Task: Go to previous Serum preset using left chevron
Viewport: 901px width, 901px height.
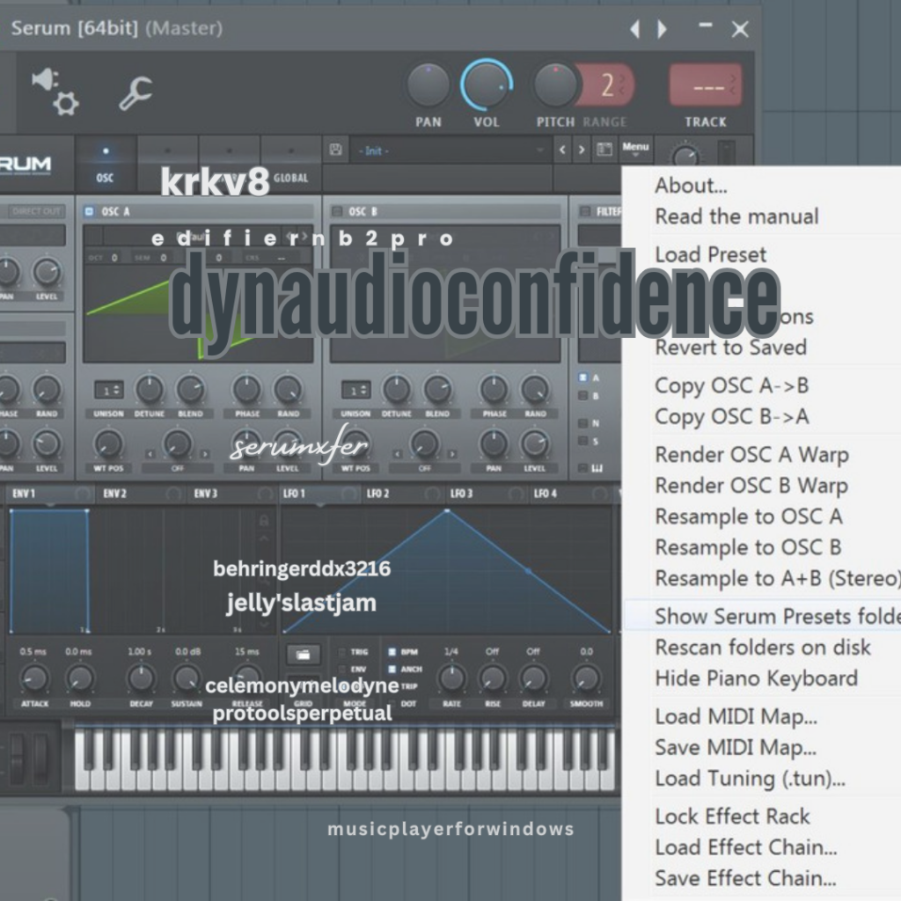Action: coord(562,150)
